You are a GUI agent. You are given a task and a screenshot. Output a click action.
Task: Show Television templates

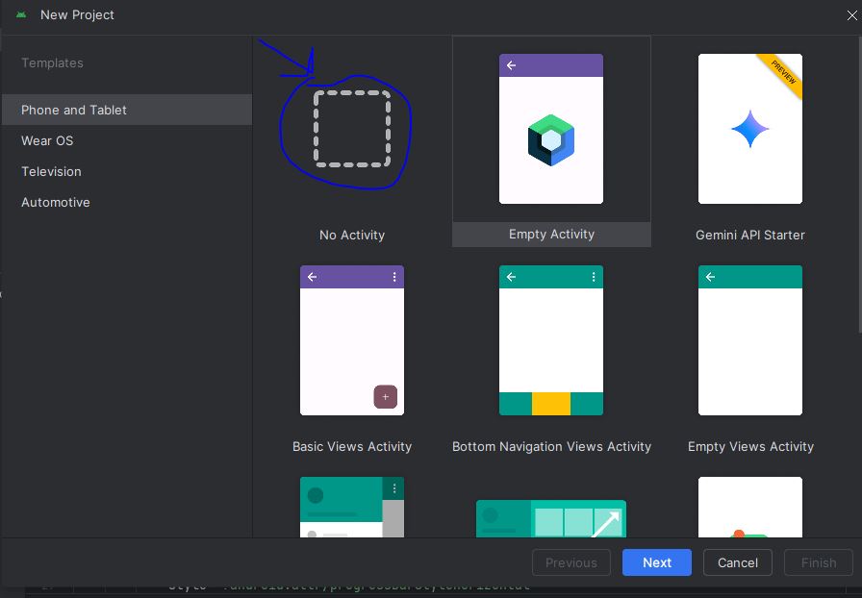tap(51, 171)
